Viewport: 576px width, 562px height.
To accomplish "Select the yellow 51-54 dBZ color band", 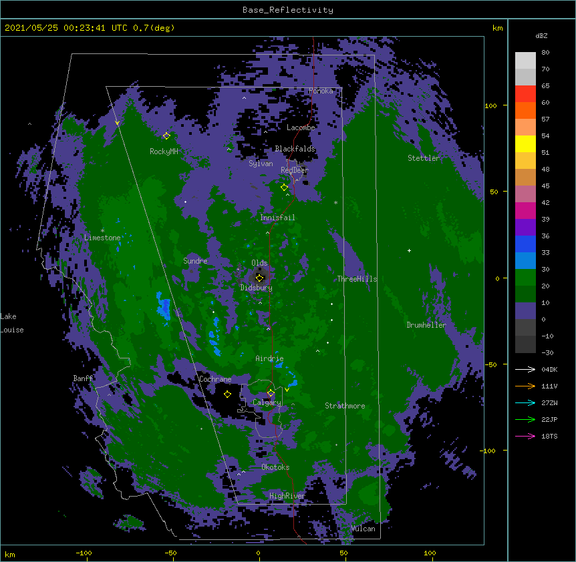I will (525, 144).
